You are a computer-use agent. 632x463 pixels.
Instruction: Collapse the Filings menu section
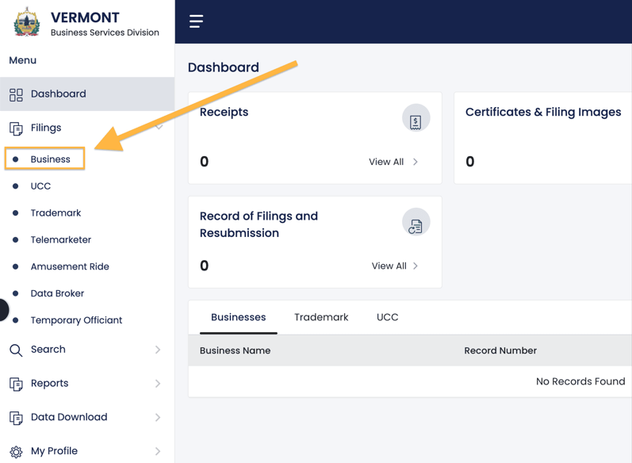pos(159,128)
